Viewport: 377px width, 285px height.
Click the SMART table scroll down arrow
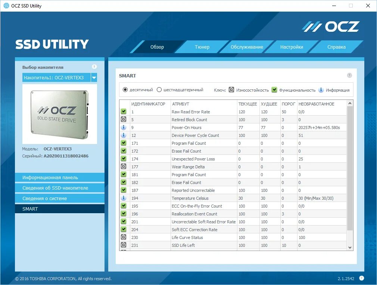click(350, 248)
